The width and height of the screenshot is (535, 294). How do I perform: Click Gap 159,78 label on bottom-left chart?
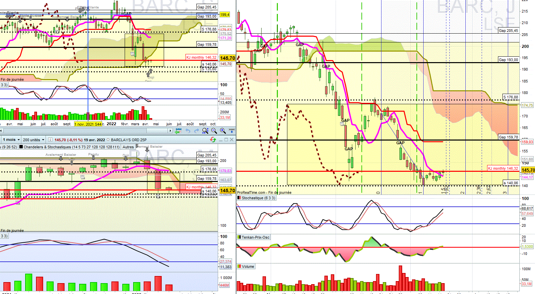coord(207,179)
